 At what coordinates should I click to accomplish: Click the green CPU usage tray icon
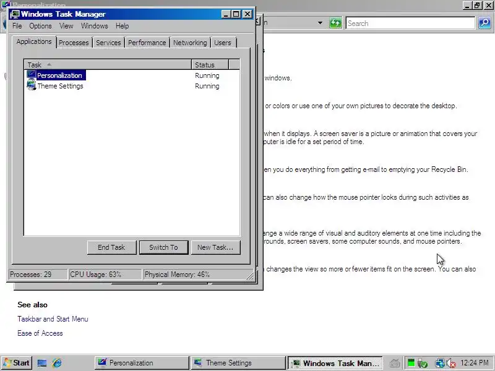[411, 363]
